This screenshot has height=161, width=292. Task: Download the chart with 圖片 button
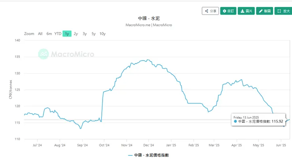246,11
